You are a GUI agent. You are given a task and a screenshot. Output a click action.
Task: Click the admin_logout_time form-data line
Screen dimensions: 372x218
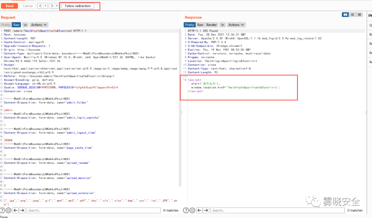coord(50,133)
